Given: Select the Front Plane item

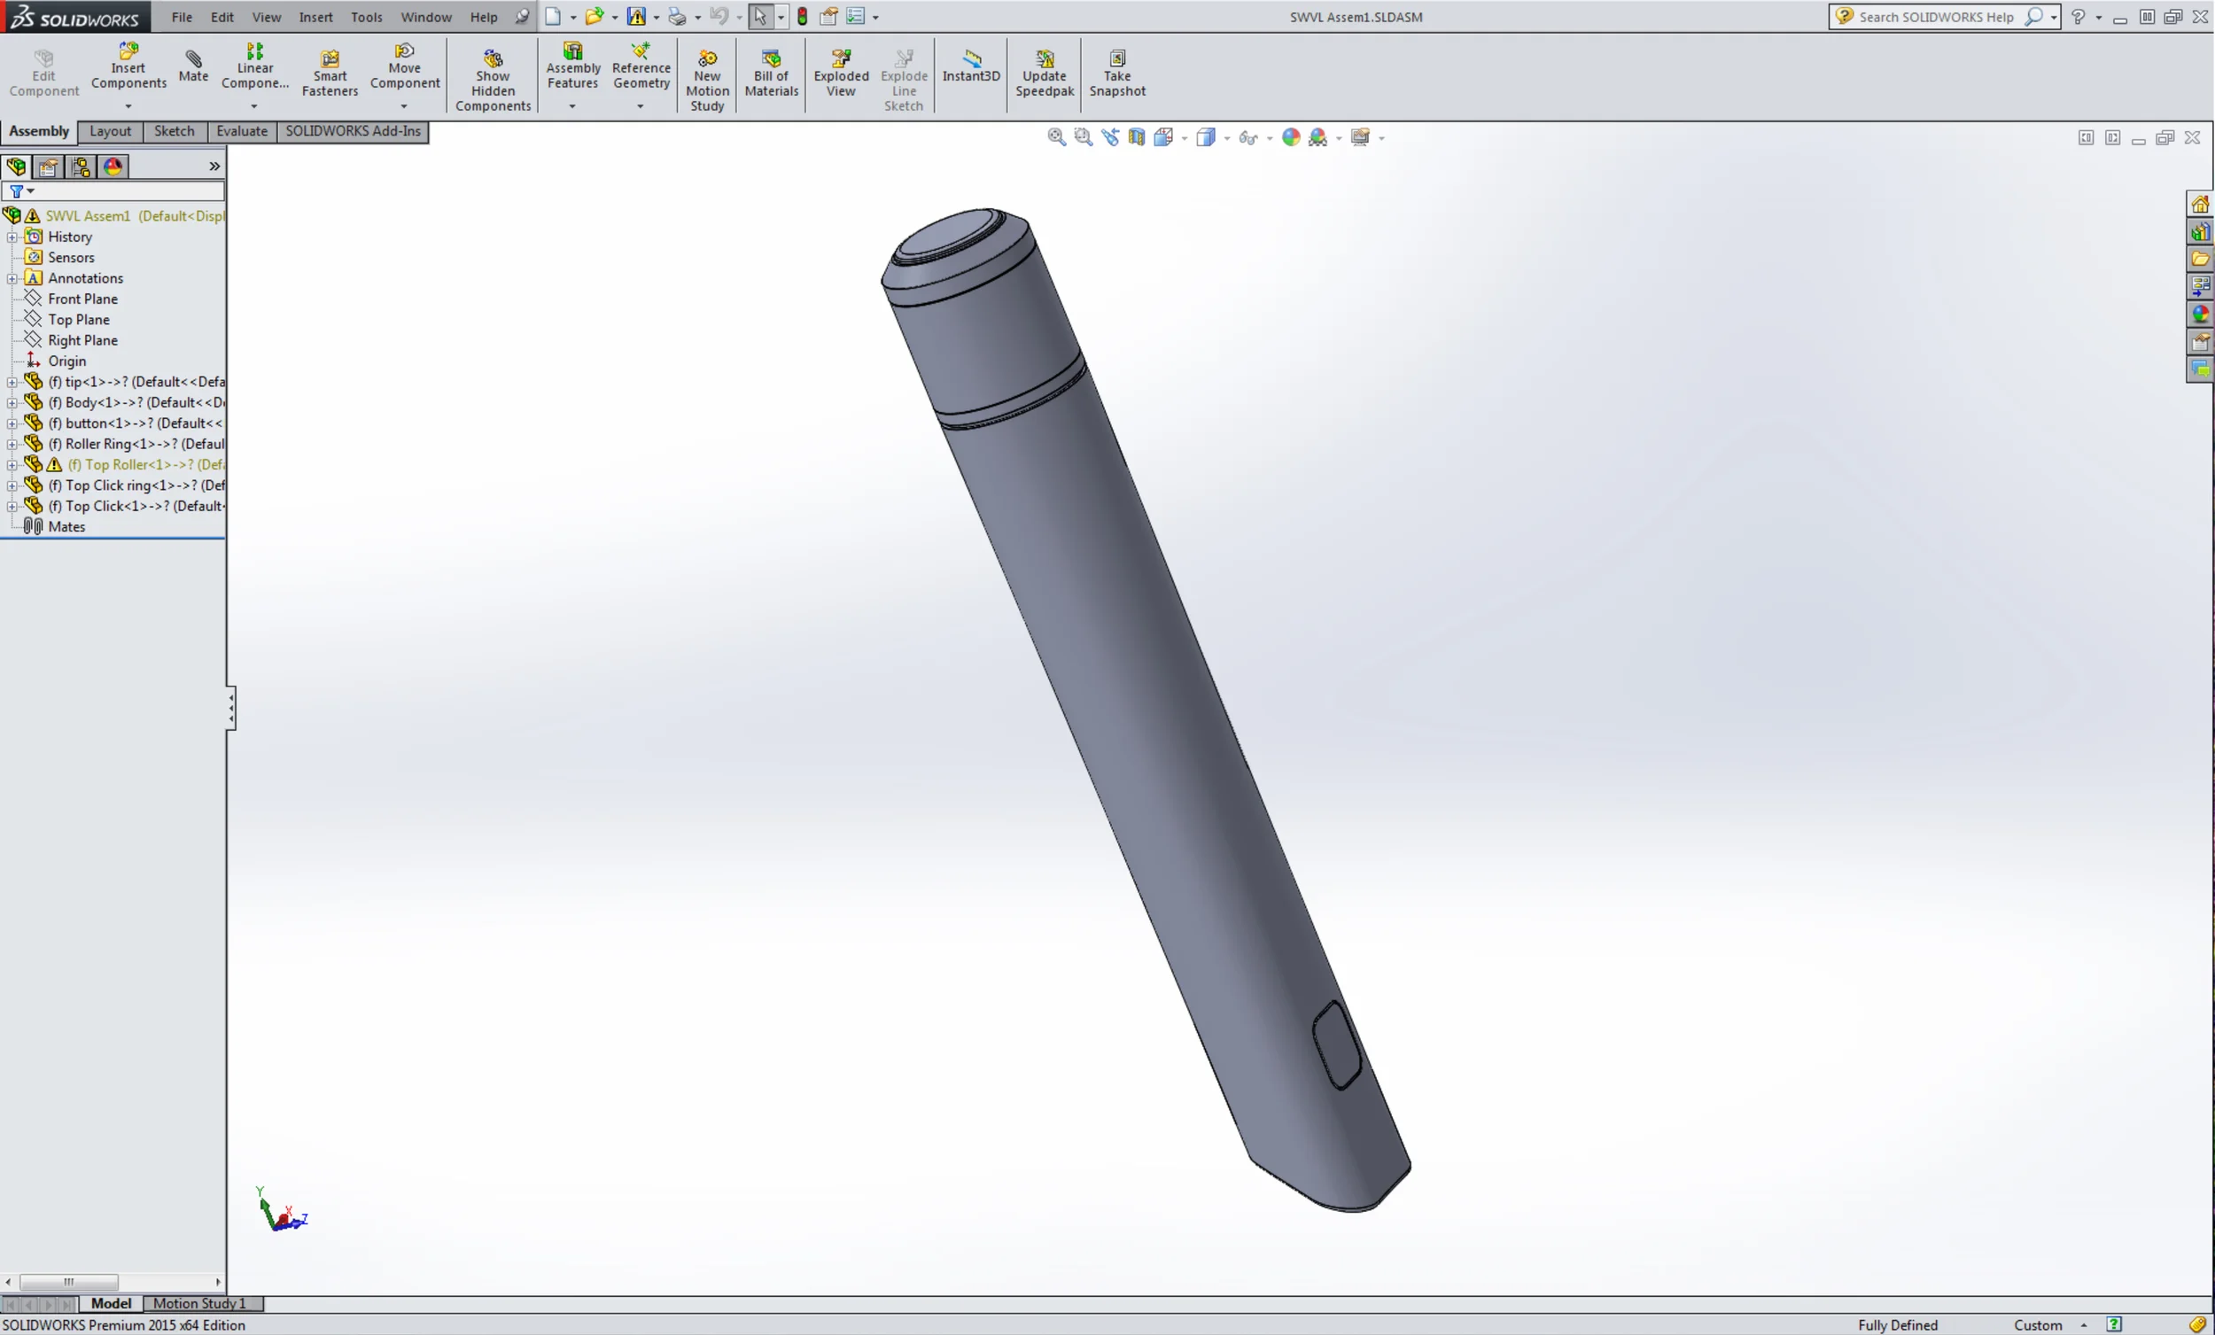Looking at the screenshot, I should 82,299.
